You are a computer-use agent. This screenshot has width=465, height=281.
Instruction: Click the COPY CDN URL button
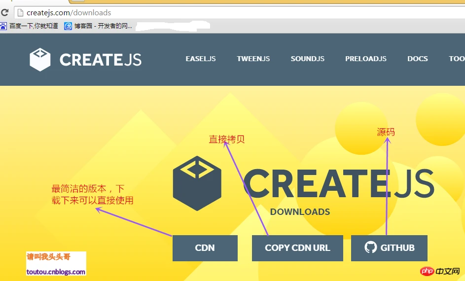(297, 248)
